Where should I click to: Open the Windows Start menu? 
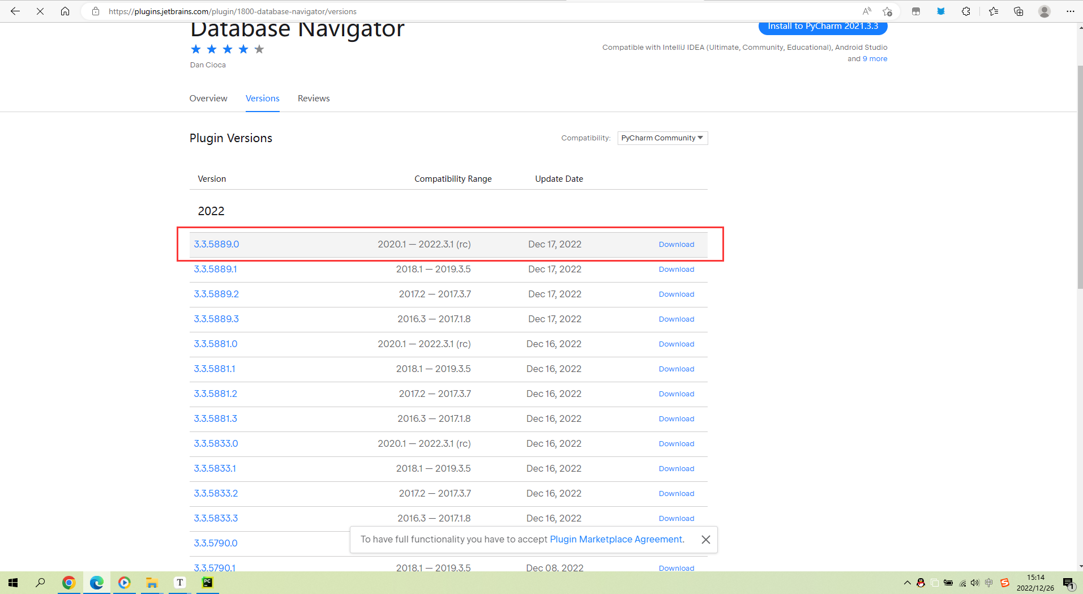pyautogui.click(x=14, y=583)
